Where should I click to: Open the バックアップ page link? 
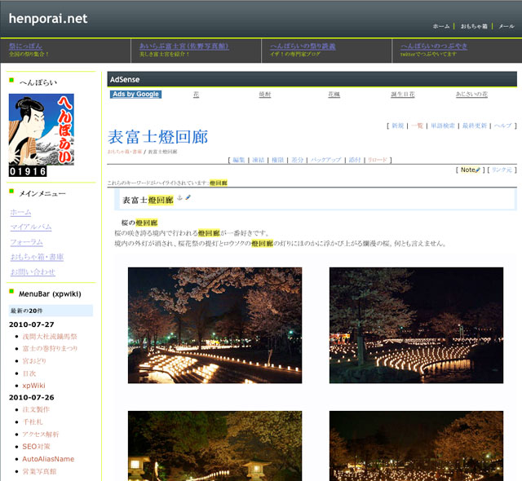click(x=325, y=160)
